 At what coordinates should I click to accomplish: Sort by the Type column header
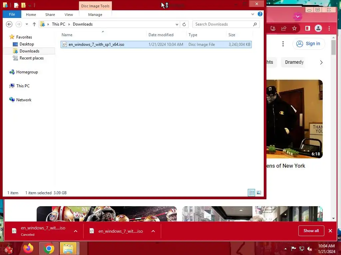(206, 35)
